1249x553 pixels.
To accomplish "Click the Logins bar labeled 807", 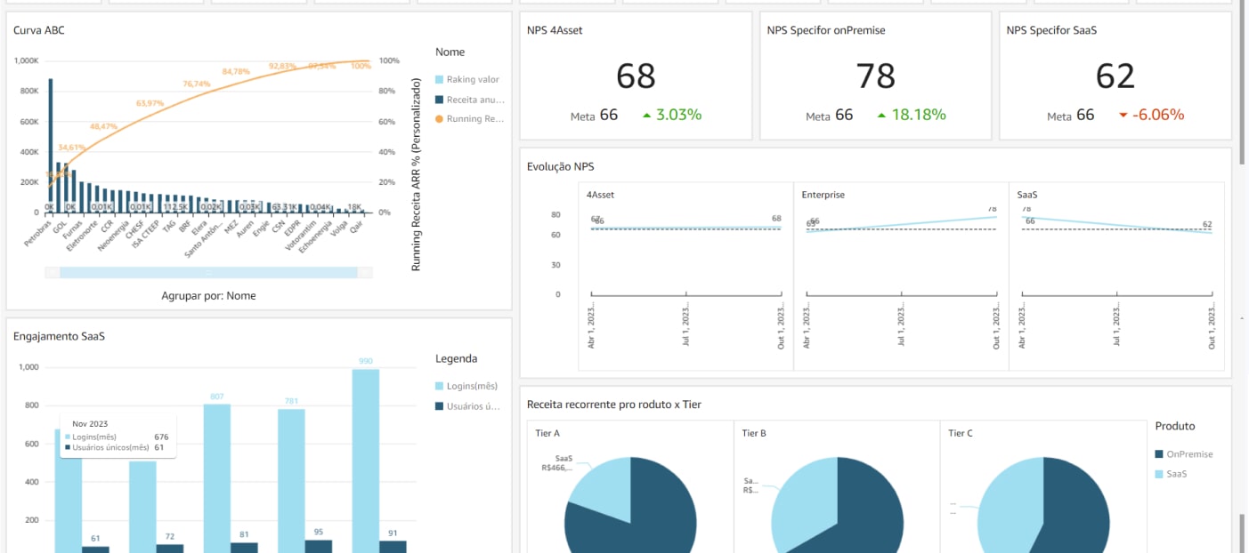I will 217,478.
